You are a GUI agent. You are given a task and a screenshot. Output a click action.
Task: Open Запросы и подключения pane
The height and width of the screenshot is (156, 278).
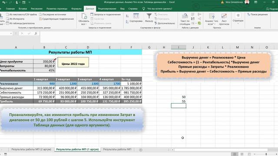pos(105,14)
